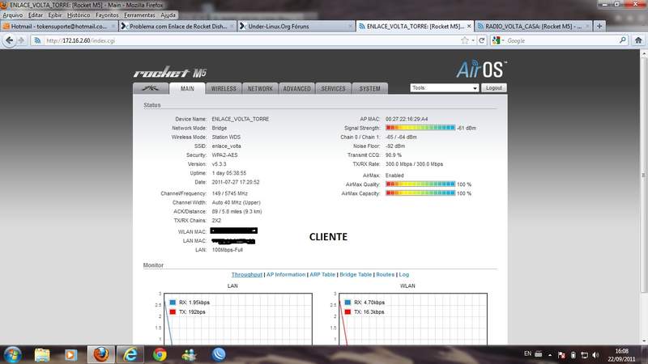
Task: Open the ARP Table link
Action: [x=322, y=274]
